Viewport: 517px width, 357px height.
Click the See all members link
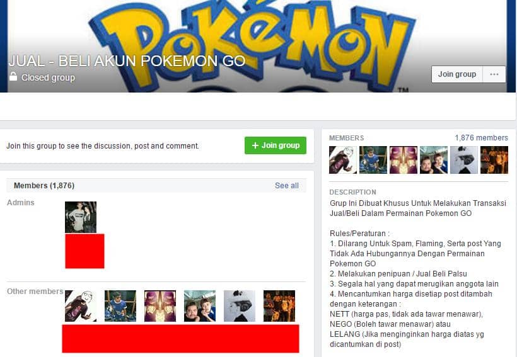[x=286, y=185]
